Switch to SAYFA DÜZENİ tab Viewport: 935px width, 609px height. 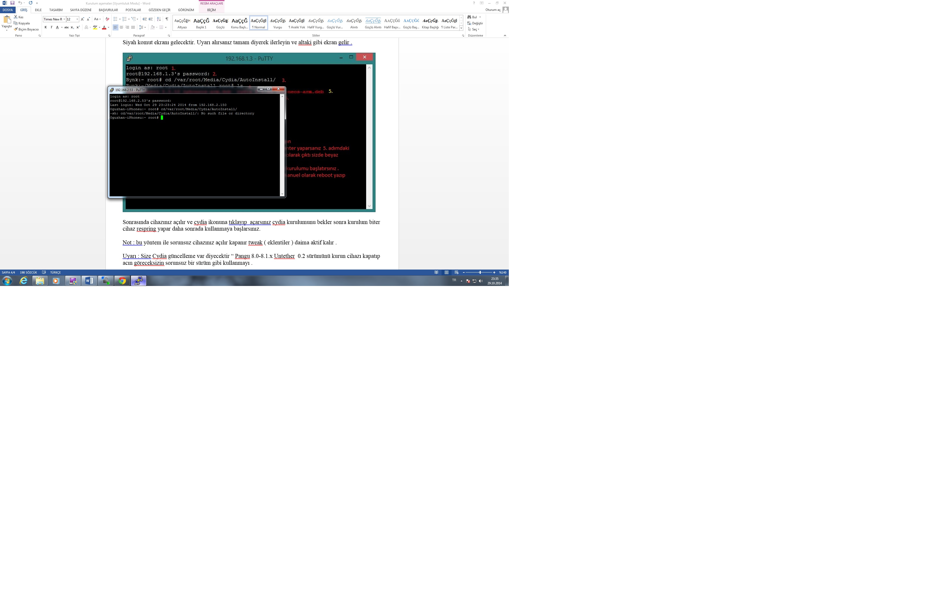81,10
